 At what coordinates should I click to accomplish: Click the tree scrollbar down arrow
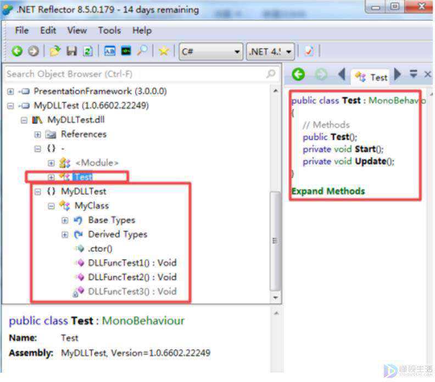(x=276, y=298)
